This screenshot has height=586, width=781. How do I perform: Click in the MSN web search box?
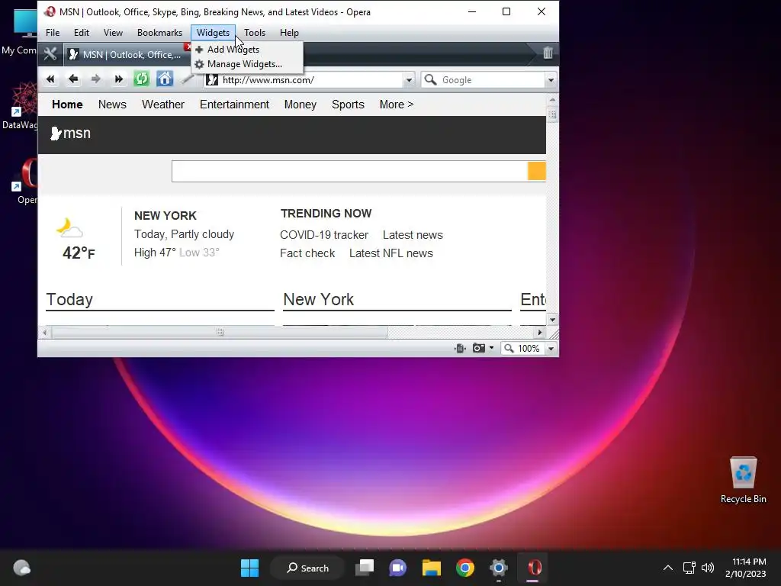[349, 171]
